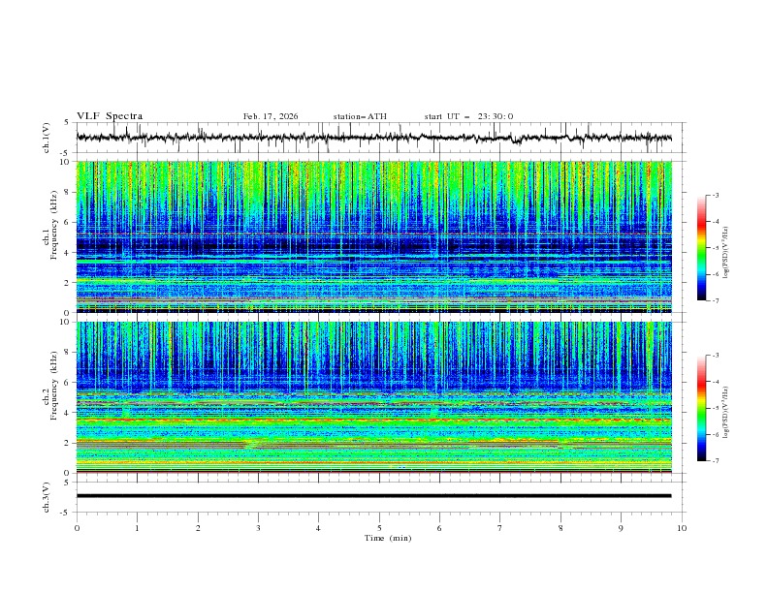Click the "Time (min)" axis label
The image size is (768, 593).
(x=388, y=538)
